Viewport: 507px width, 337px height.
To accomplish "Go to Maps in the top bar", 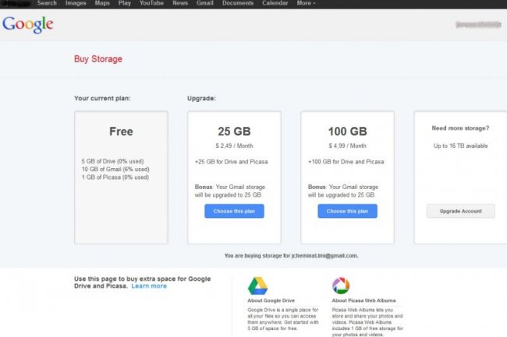I will [x=102, y=3].
